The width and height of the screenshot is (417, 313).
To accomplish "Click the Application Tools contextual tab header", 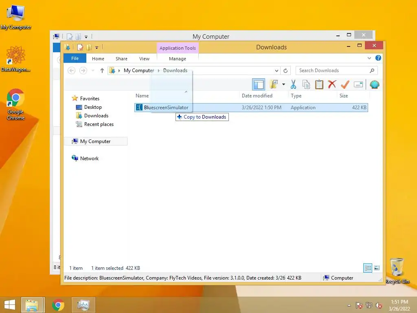I will (178, 48).
